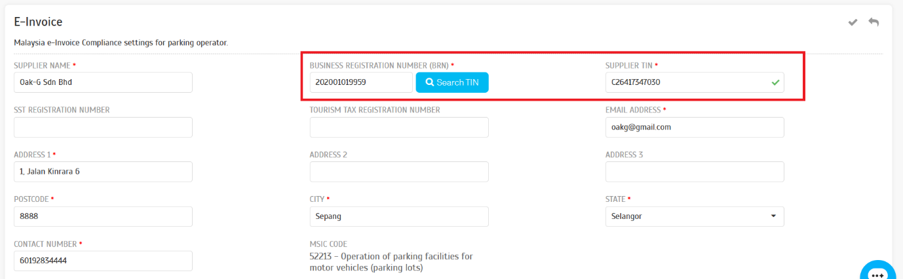Click the Postcode field

(x=103, y=216)
